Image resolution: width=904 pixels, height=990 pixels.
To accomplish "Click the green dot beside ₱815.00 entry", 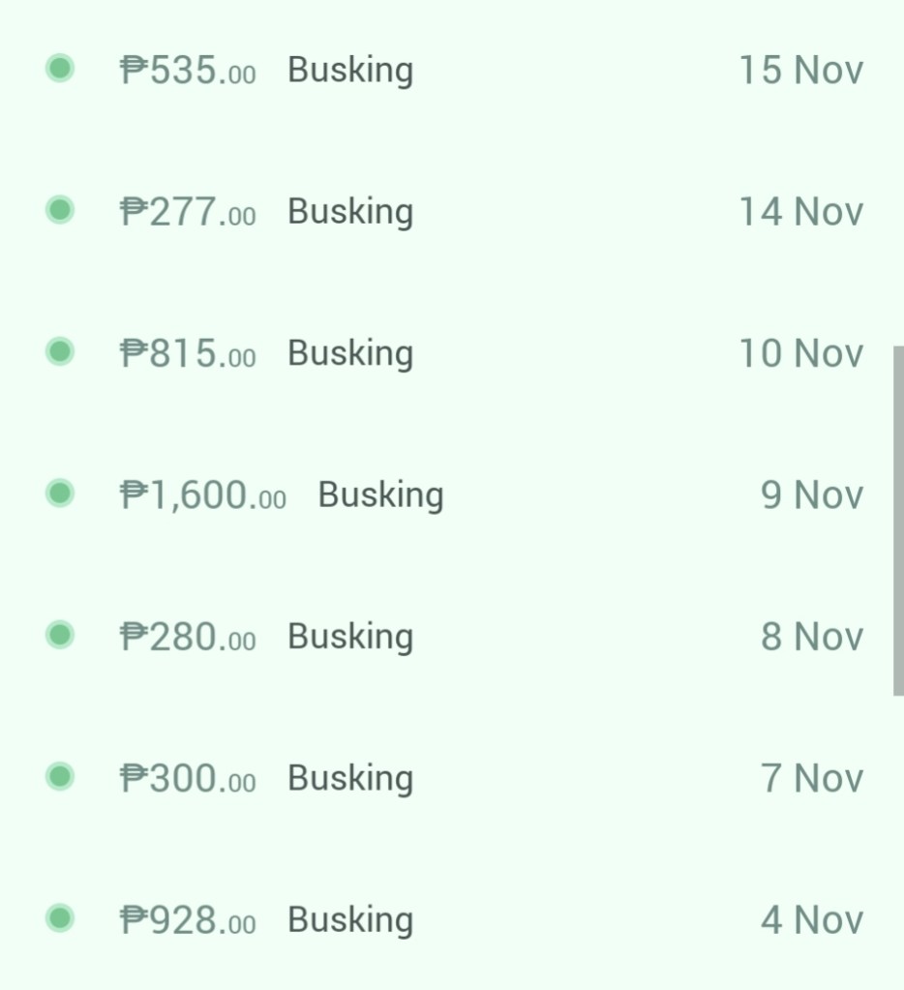I will pyautogui.click(x=60, y=352).
